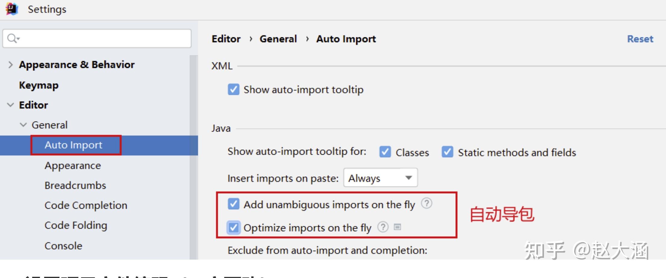Toggle Show auto-import tooltip checkbox
This screenshot has height=278, width=666.
click(234, 90)
